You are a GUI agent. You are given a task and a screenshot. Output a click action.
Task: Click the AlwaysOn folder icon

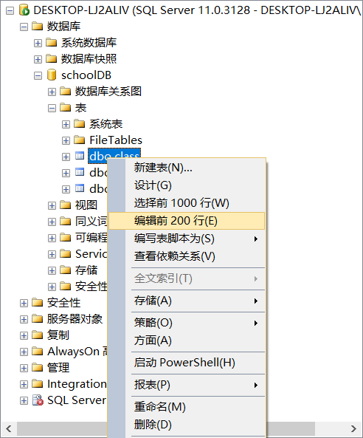point(38,352)
